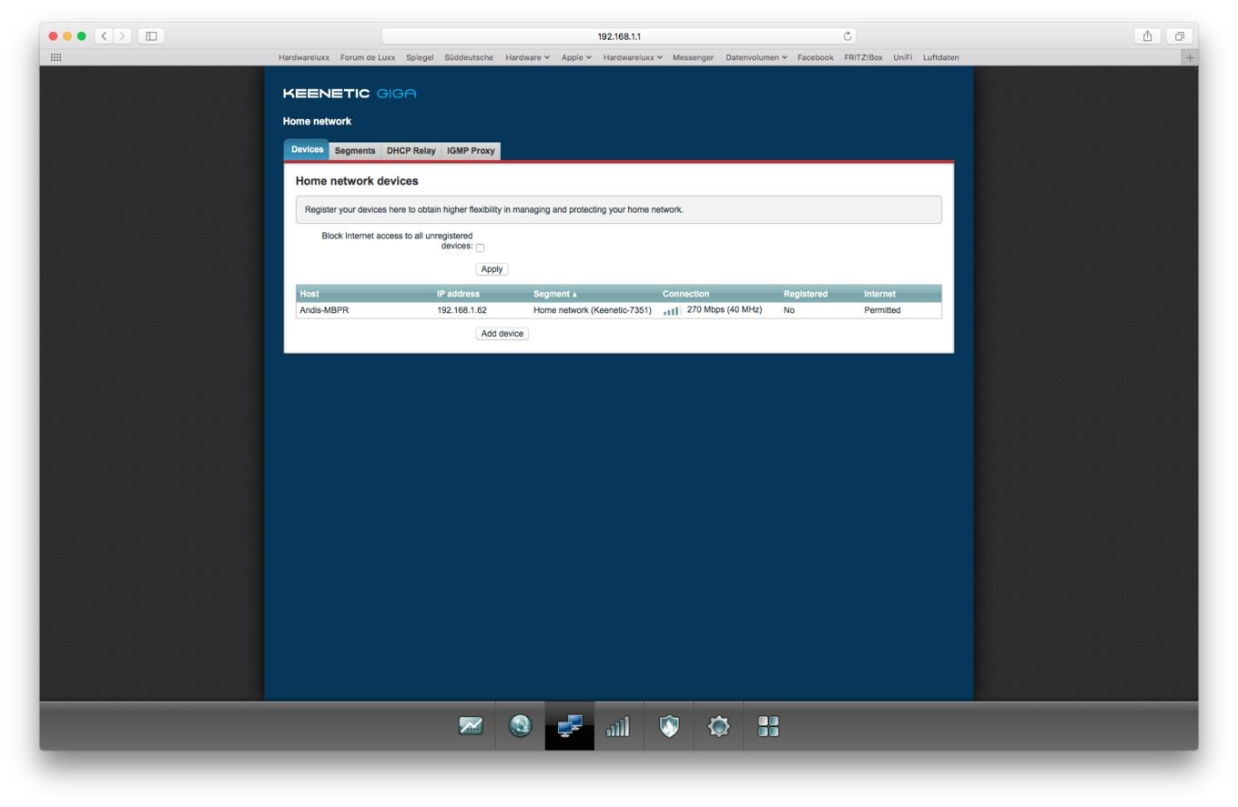Open the Luftdaten bookmark
This screenshot has width=1238, height=807.
click(940, 57)
